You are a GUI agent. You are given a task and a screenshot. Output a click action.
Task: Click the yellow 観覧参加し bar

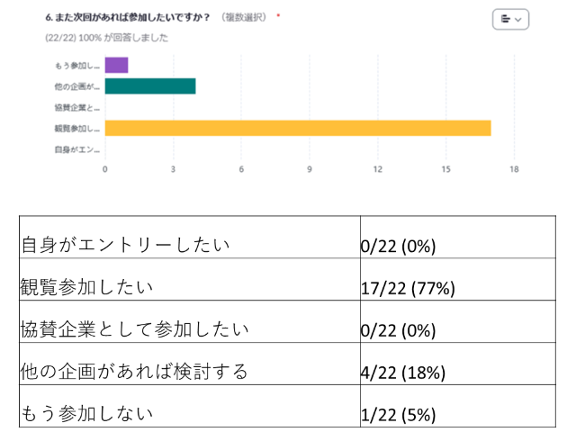pyautogui.click(x=297, y=128)
